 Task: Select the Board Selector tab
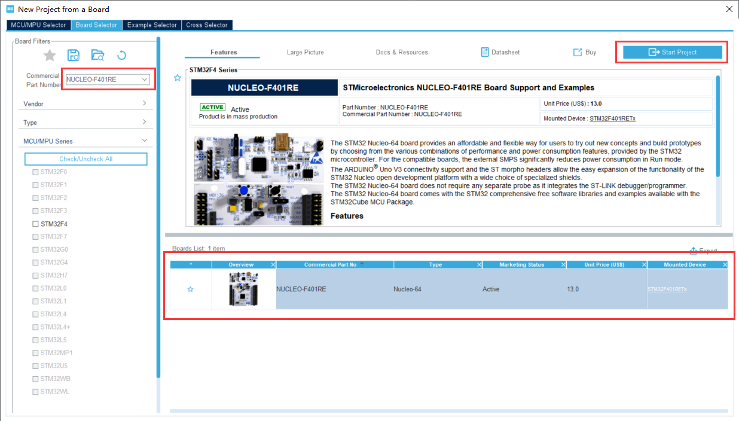[96, 25]
